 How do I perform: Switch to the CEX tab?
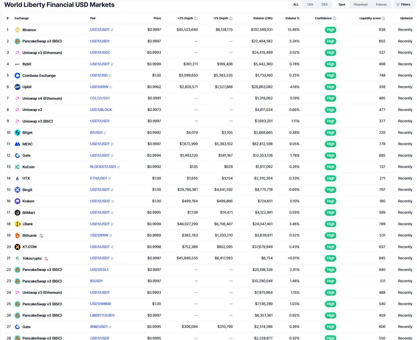pos(310,5)
